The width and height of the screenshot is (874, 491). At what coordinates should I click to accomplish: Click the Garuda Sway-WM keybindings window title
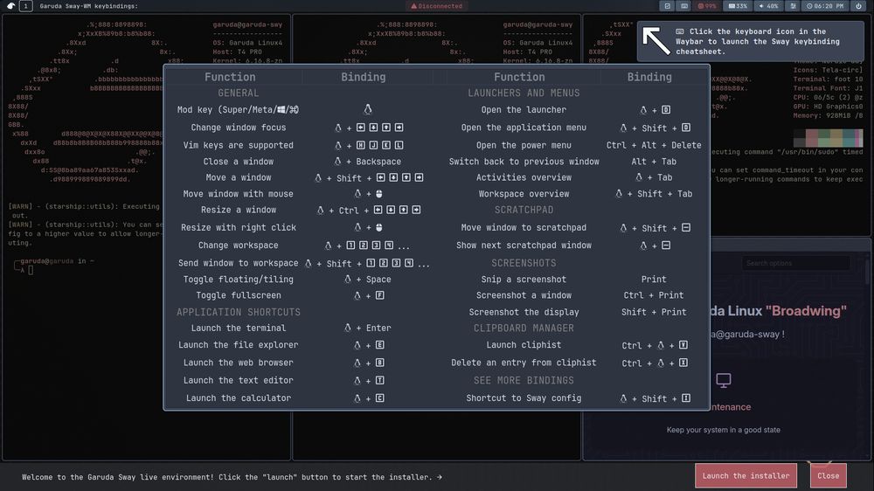pyautogui.click(x=88, y=6)
